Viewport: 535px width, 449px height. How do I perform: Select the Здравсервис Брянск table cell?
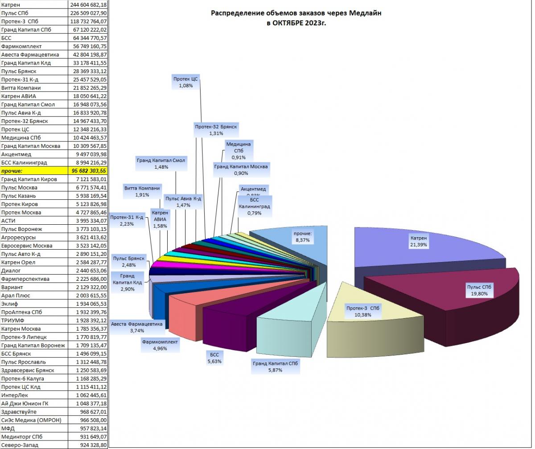pos(34,370)
